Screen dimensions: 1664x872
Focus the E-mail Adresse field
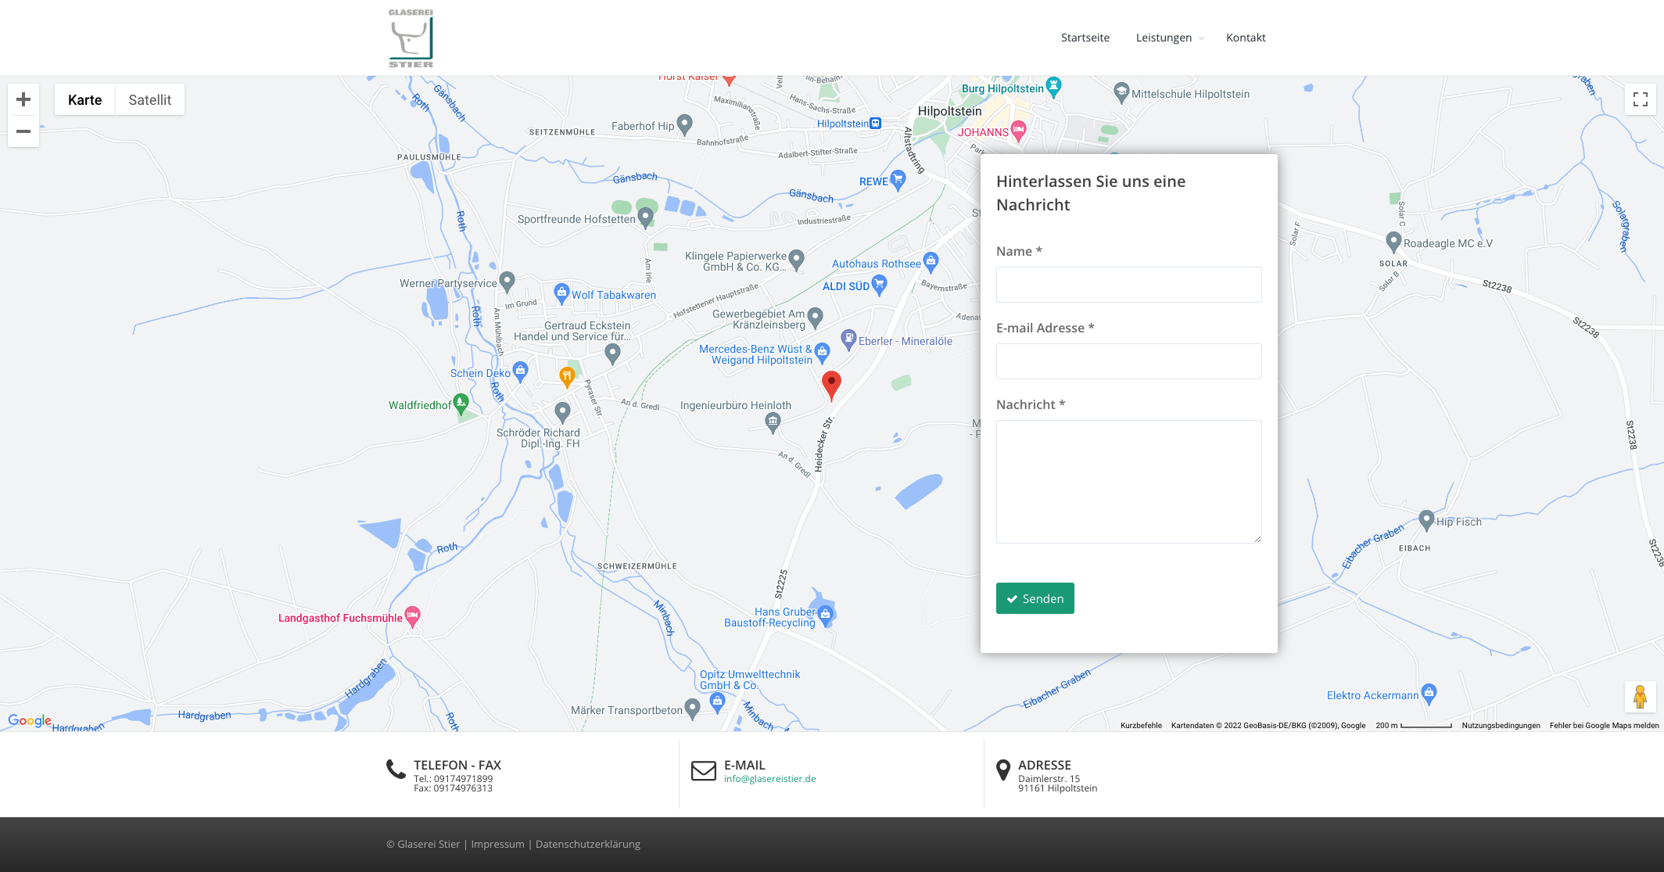click(1128, 361)
